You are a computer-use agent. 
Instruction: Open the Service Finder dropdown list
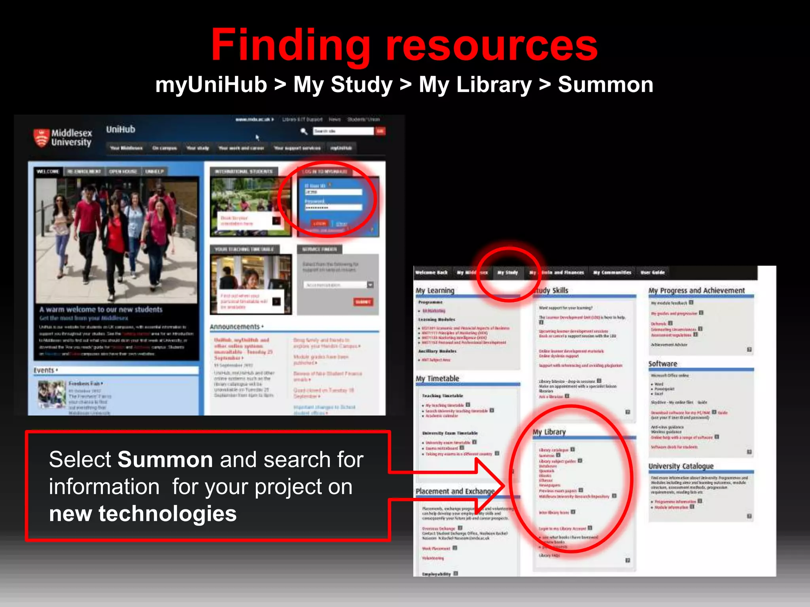[x=339, y=285]
